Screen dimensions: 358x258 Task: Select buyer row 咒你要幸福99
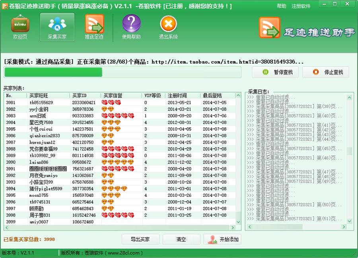(120, 149)
